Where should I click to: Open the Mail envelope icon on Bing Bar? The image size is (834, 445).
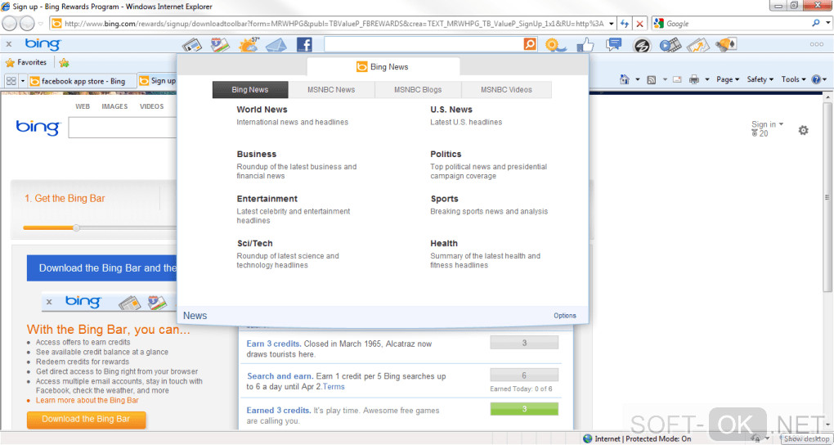pos(276,45)
